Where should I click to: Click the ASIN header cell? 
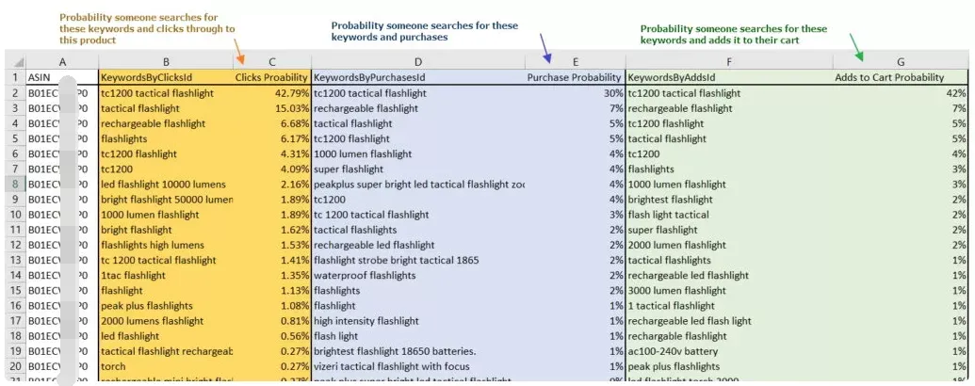[x=62, y=78]
